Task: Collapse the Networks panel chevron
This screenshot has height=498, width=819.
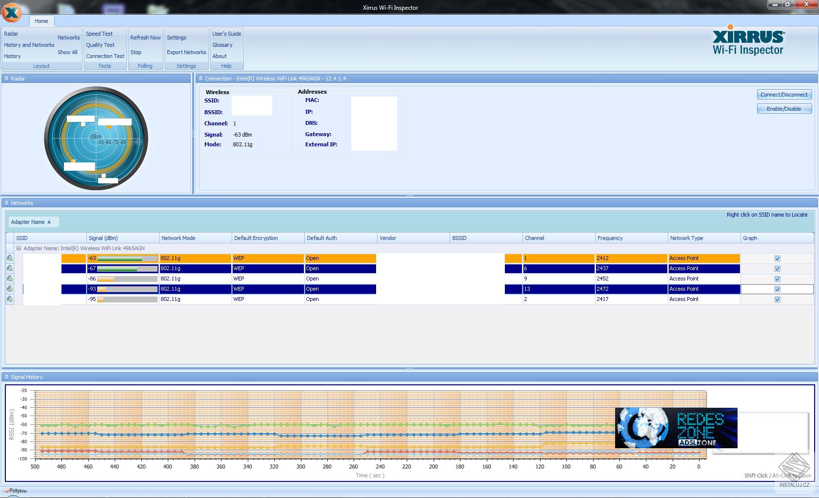Action: (6, 203)
